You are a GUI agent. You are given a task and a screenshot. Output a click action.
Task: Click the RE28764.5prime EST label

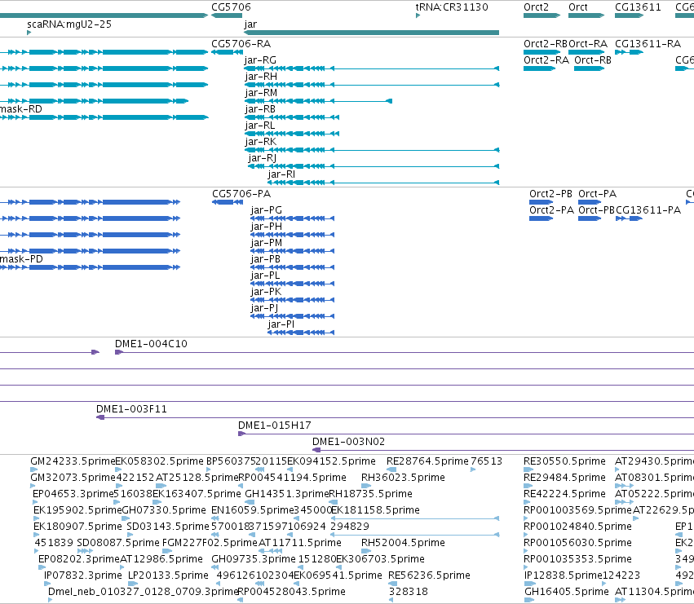[427, 461]
